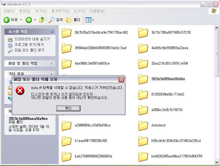Image resolution: width=220 pixels, height=166 pixels.
Task: Open Back button history dropdown arrow
Action: [21, 20]
